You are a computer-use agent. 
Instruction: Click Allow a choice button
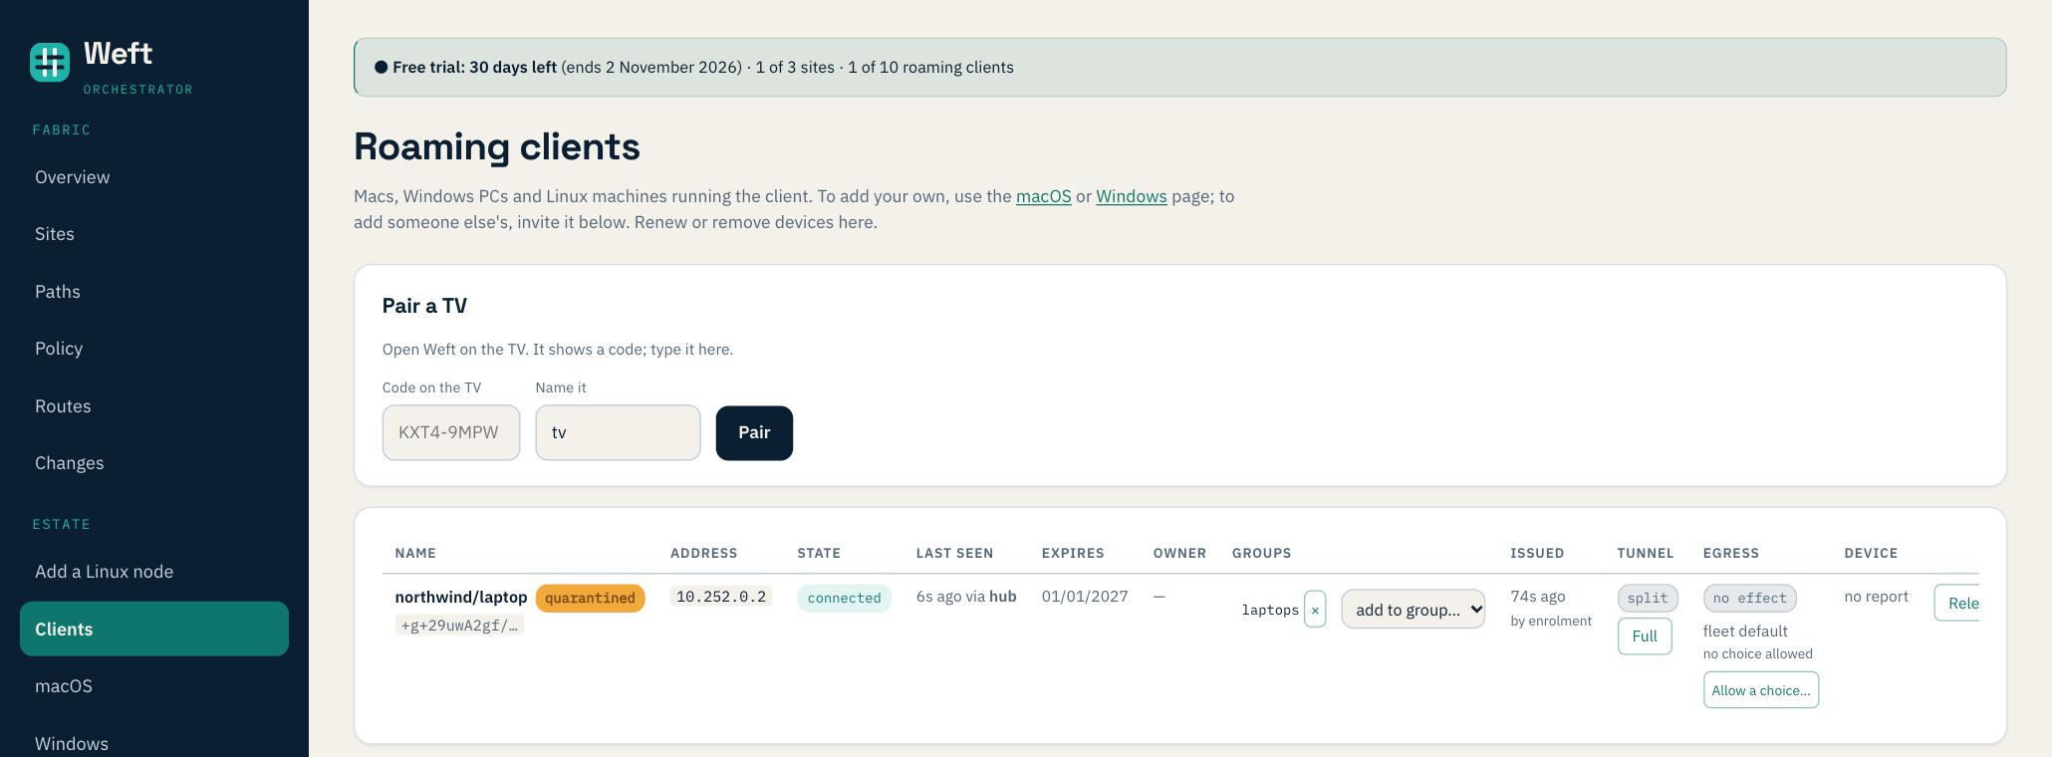pos(1761,690)
